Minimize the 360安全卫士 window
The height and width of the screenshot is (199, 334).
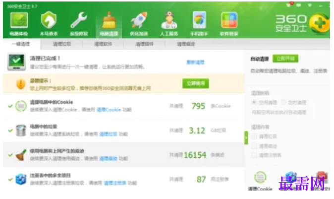coord(320,6)
